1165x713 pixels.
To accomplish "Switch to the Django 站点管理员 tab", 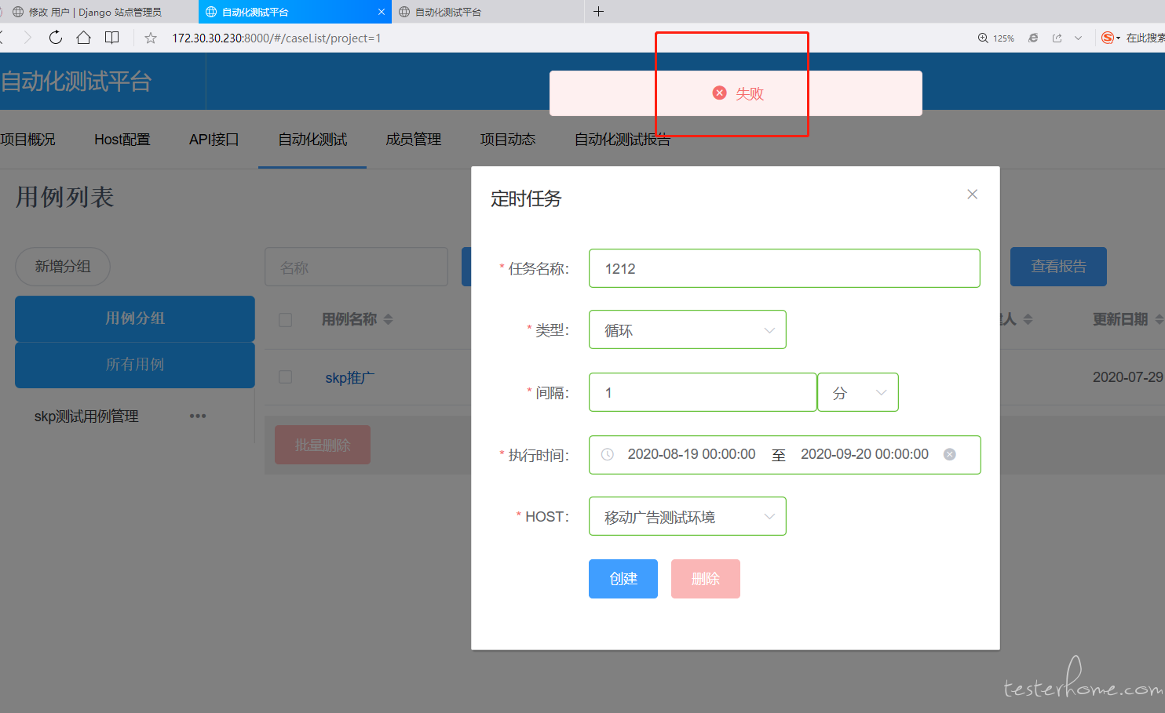I will click(x=94, y=12).
